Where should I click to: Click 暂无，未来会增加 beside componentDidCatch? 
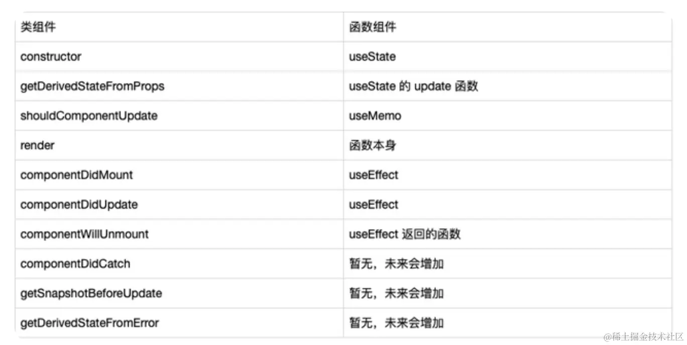click(396, 264)
